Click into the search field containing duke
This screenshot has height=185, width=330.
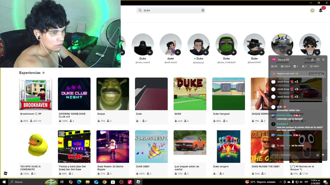(x=171, y=10)
